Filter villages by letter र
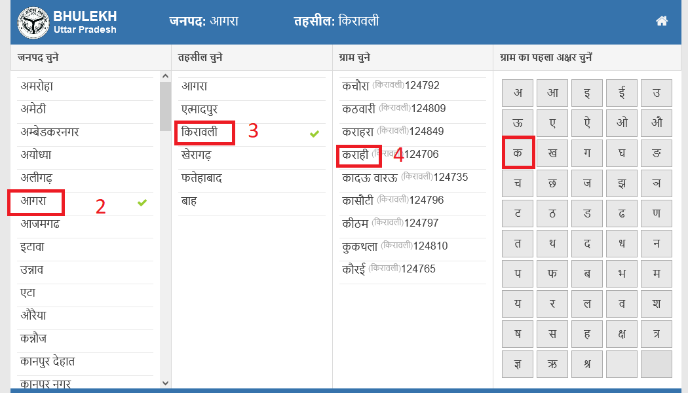Viewport: 688px width, 393px height. [552, 304]
